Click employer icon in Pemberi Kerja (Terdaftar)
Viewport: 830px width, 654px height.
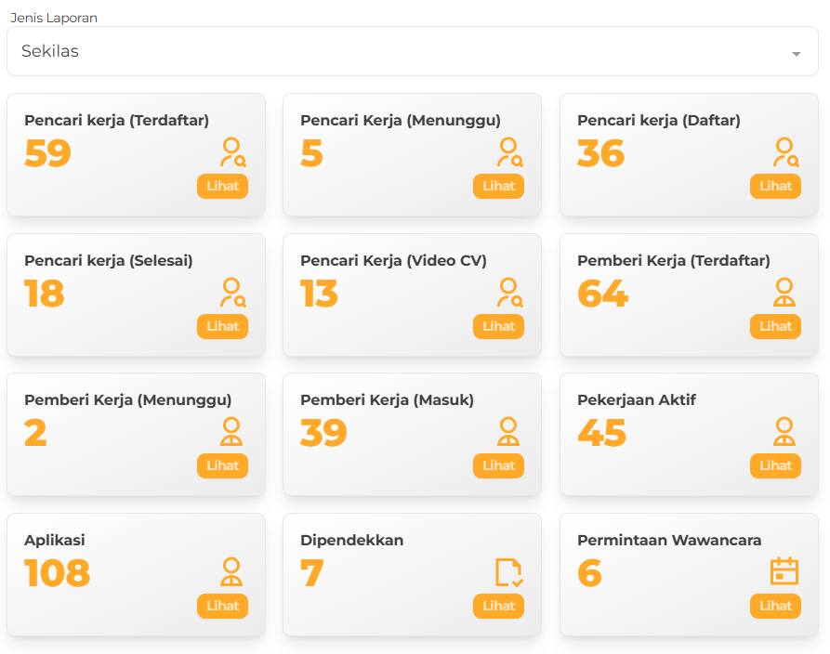point(784,293)
